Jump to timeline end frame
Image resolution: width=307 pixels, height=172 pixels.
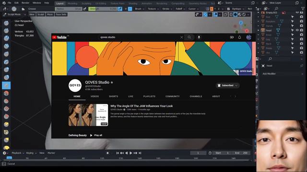tap(140, 153)
